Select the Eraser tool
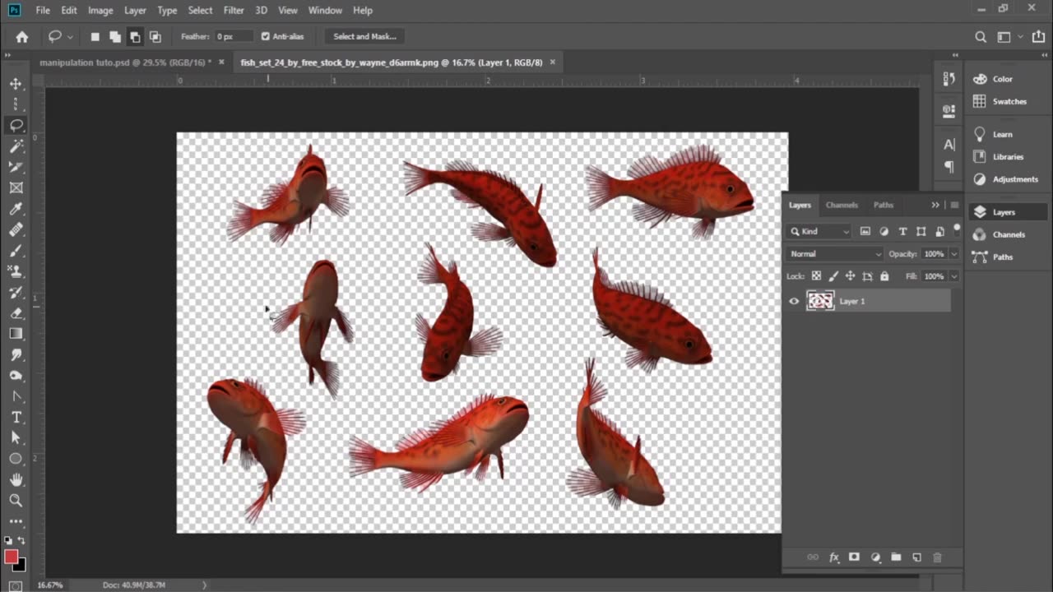This screenshot has width=1053, height=592. click(16, 313)
